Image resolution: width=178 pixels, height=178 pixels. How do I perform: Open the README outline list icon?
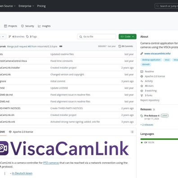pyautogui.click(x=132, y=132)
